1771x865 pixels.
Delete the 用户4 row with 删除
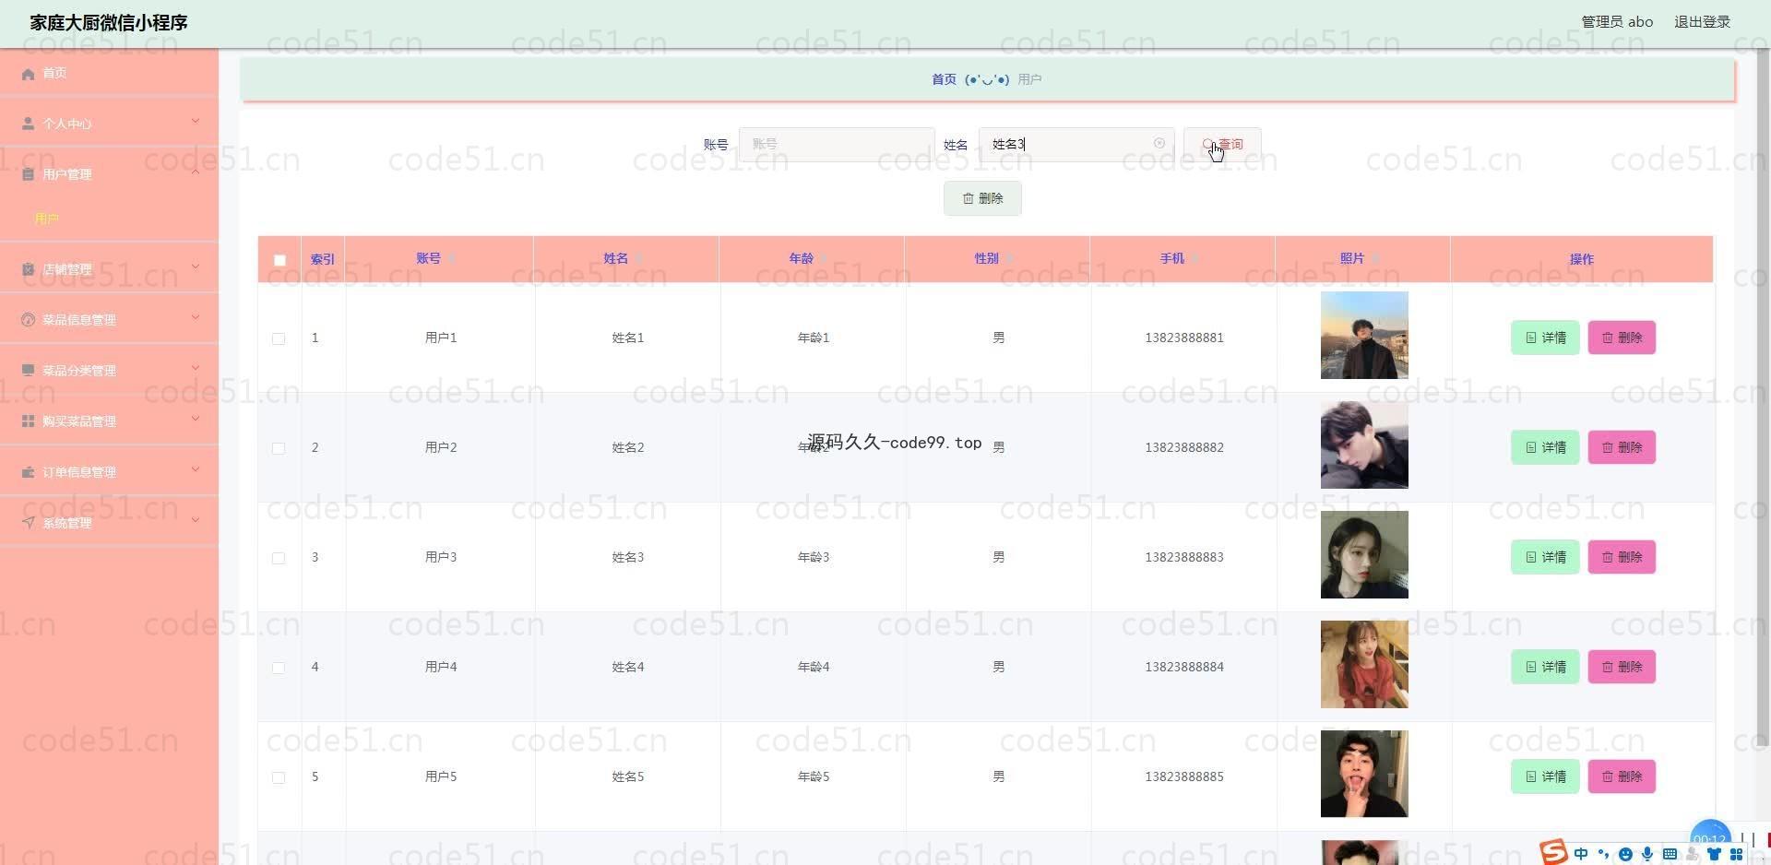coord(1622,667)
